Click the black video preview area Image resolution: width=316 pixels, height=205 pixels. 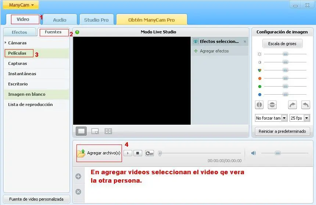click(x=132, y=81)
